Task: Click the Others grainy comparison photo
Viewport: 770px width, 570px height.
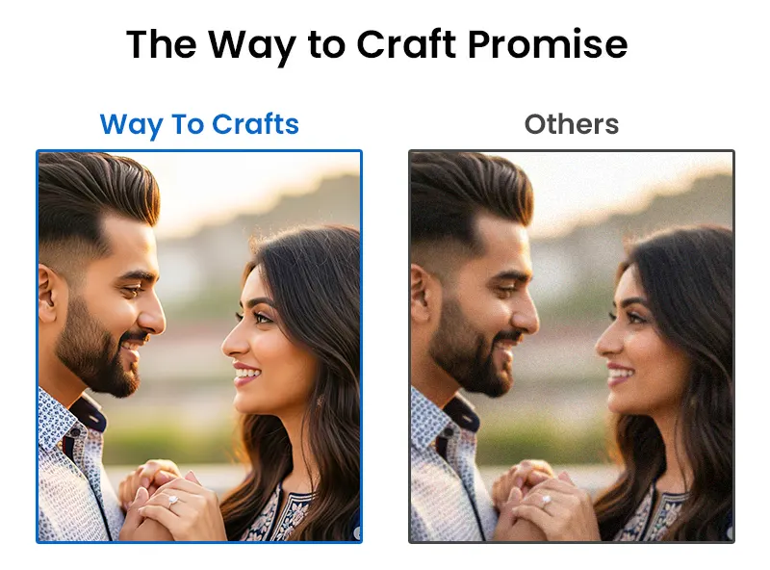Action: pos(572,347)
